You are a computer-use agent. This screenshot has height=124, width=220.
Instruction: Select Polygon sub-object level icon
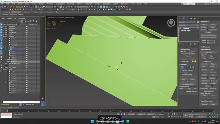point(190,68)
